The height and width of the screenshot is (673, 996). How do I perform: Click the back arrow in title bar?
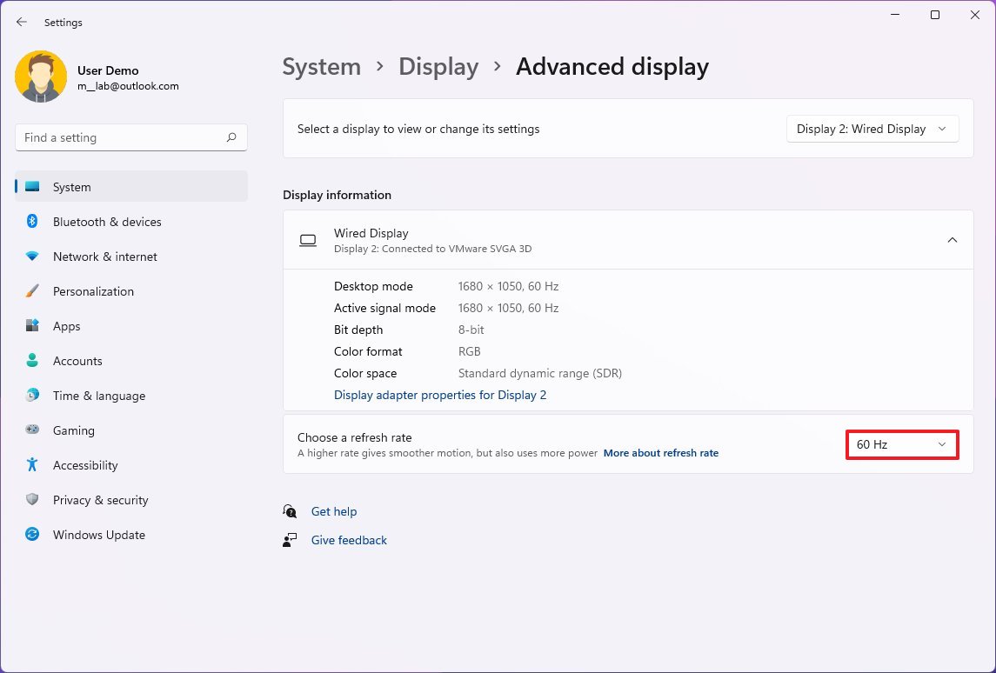(22, 23)
